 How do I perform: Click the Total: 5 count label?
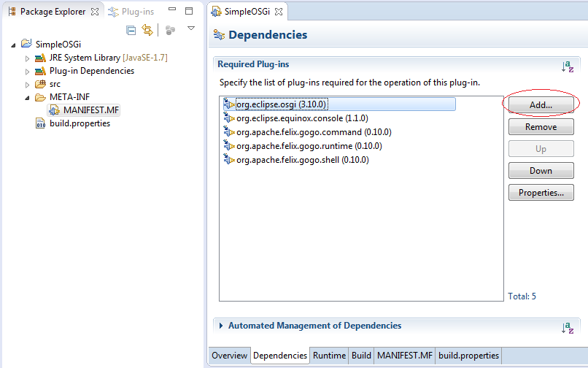point(522,296)
